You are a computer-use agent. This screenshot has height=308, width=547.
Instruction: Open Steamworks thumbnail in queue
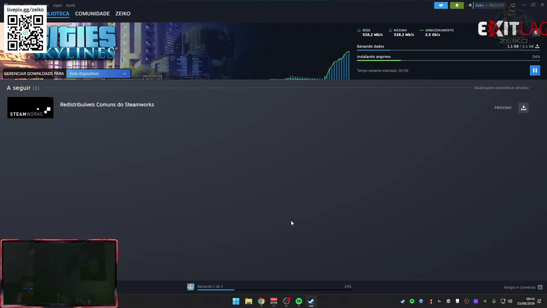[x=30, y=107]
